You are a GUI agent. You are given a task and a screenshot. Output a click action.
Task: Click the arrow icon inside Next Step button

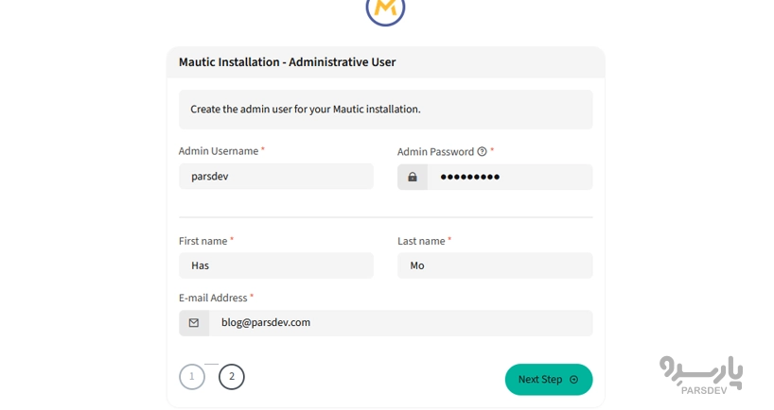[573, 380]
